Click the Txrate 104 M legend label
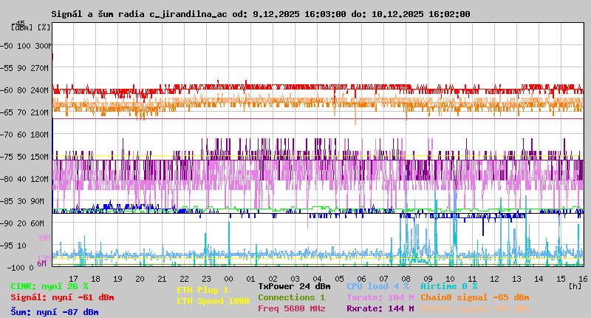Viewport: 591px width, 318px height. point(380,297)
